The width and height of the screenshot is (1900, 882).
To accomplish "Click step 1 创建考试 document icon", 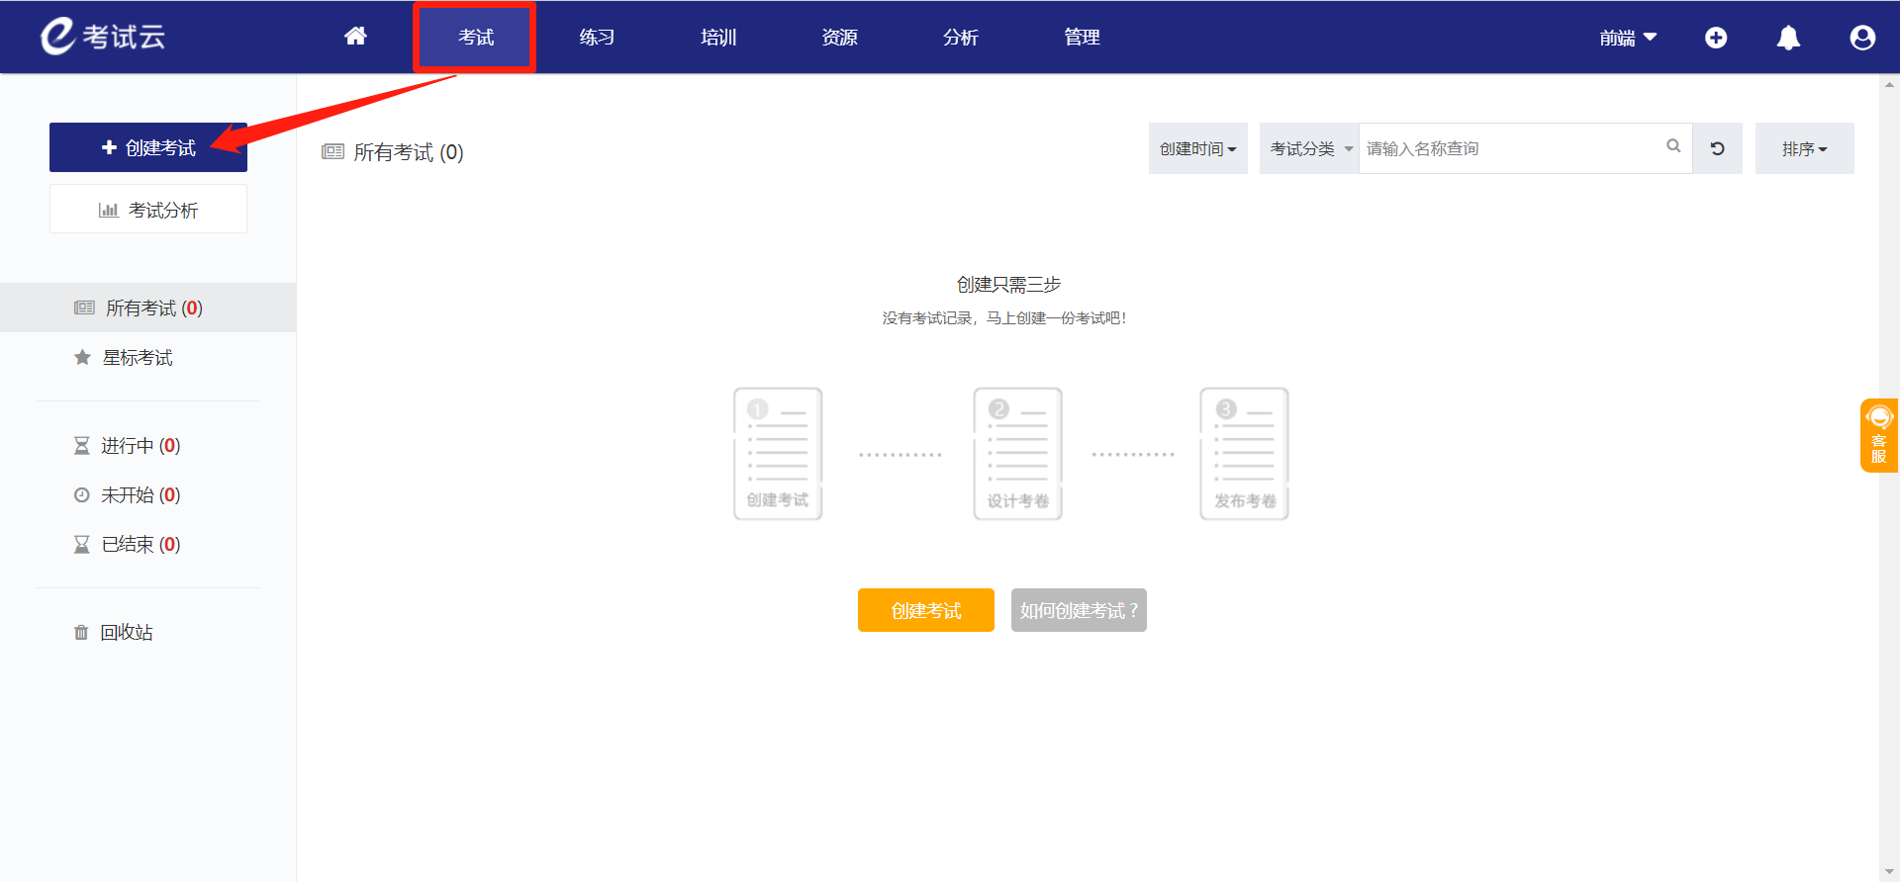I will (x=778, y=454).
